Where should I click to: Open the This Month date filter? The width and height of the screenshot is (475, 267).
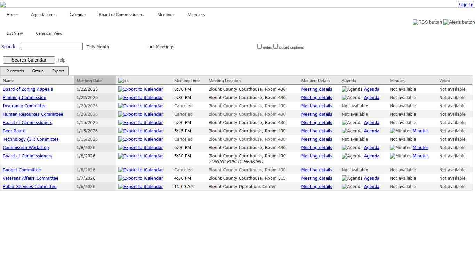98,47
